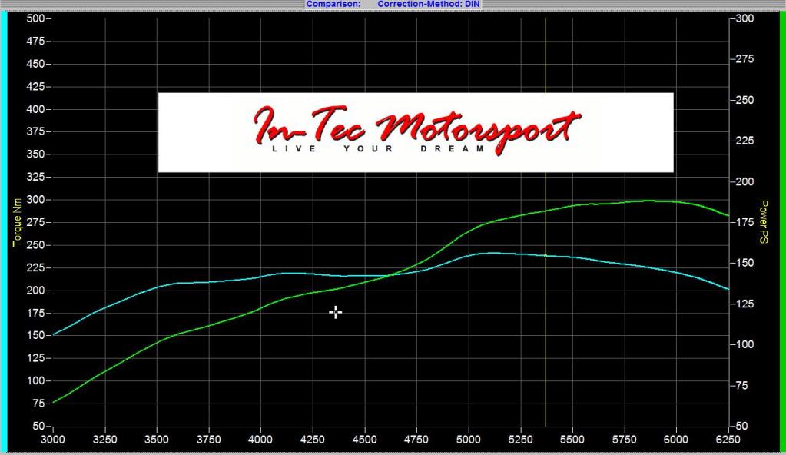The width and height of the screenshot is (786, 455).
Task: Click the 3000 rpm x-axis value
Action: (53, 440)
